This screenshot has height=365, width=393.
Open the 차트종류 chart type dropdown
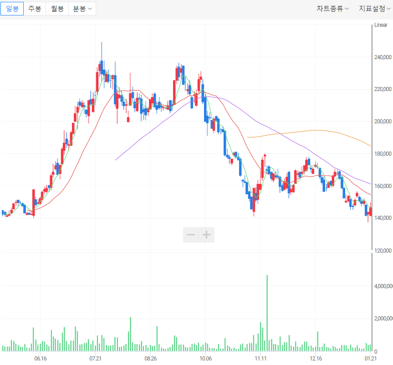(x=332, y=9)
